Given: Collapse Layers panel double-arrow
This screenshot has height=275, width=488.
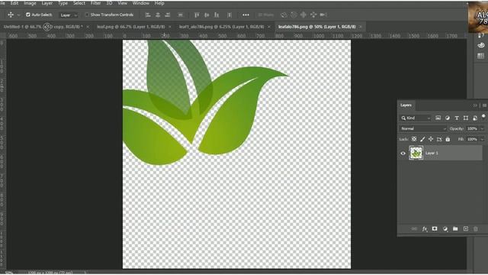Looking at the screenshot, I should (x=475, y=105).
